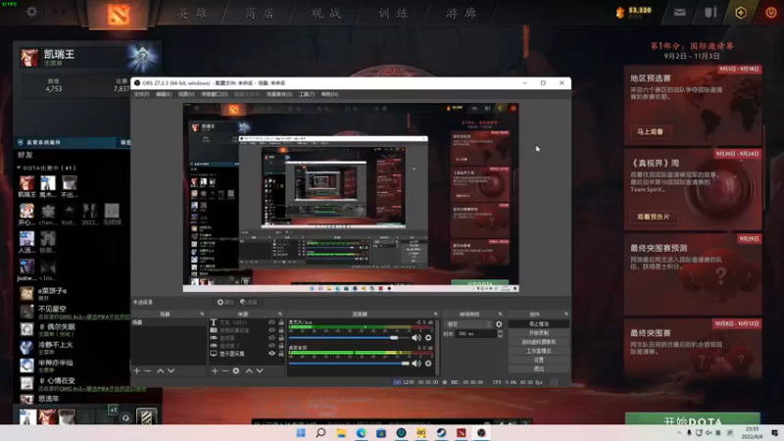784x441 pixels.
Task: Open microphone/Aux audio settings gear
Action: 428,338
